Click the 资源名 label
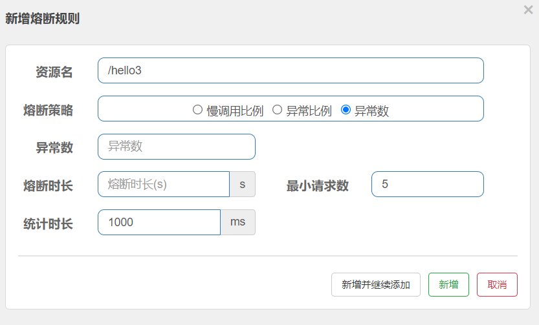 (54, 72)
